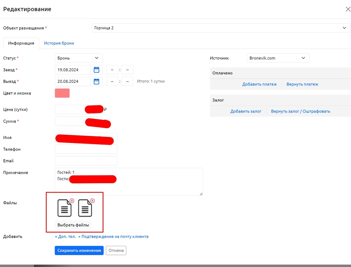Open the Источник dropdown showing Bronevik.com
The width and height of the screenshot is (351, 267).
278,58
